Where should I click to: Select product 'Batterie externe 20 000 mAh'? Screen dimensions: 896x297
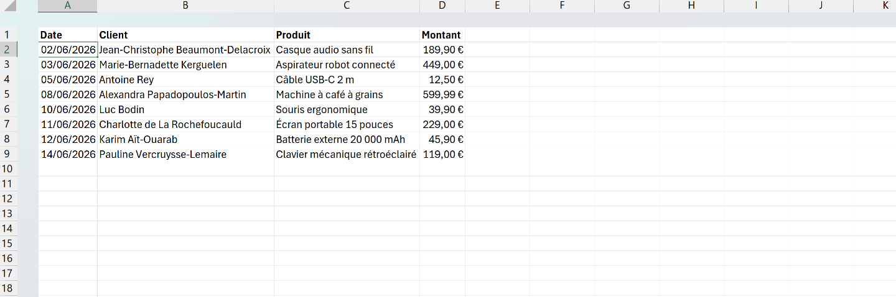coord(347,139)
